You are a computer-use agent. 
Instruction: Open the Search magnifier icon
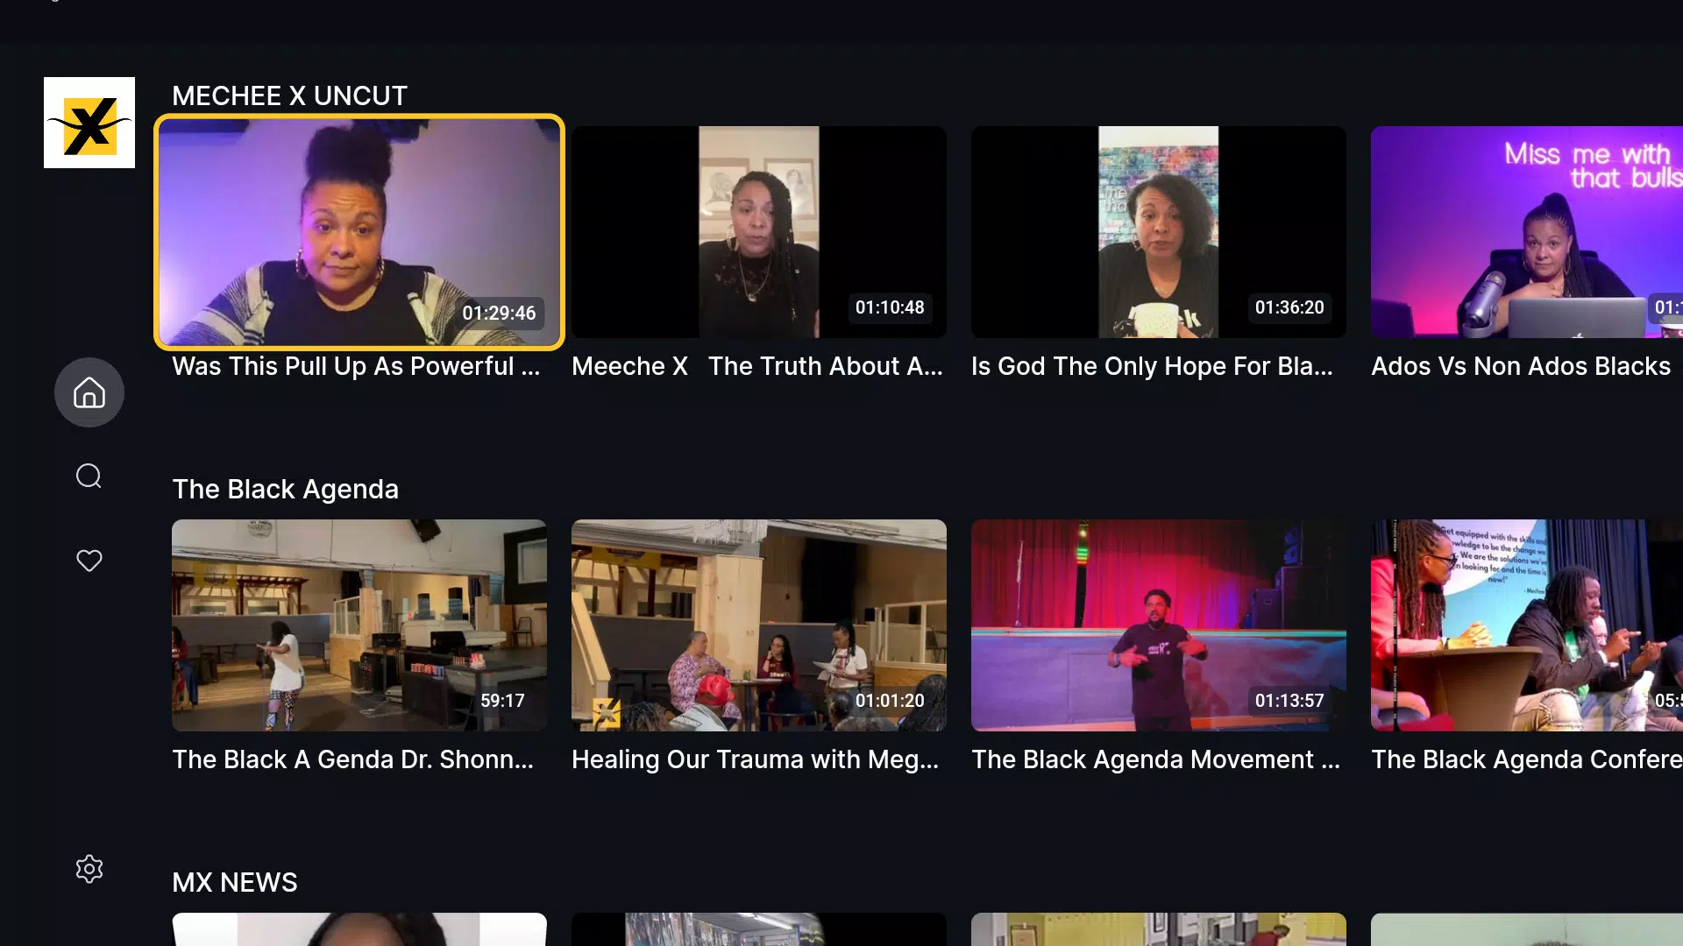pyautogui.click(x=89, y=476)
